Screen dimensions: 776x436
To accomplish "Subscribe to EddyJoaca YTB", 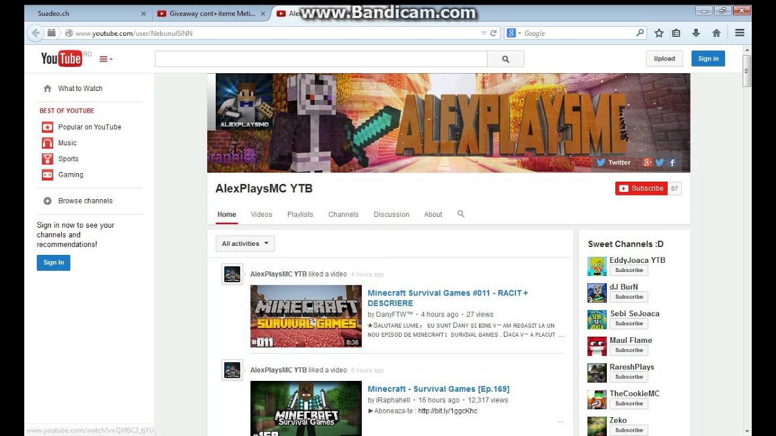I will click(629, 270).
